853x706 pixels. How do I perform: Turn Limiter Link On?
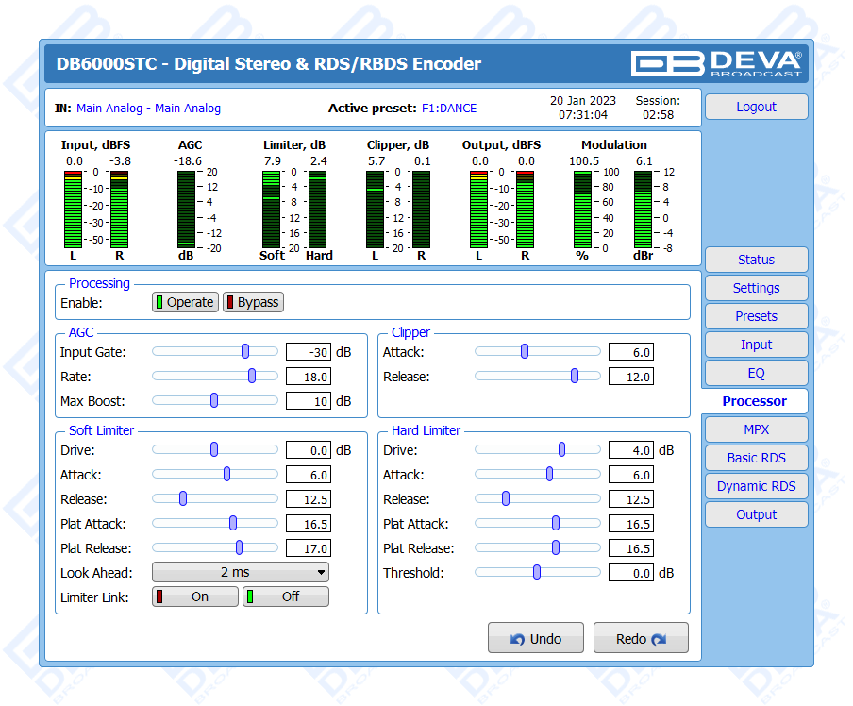tap(195, 597)
